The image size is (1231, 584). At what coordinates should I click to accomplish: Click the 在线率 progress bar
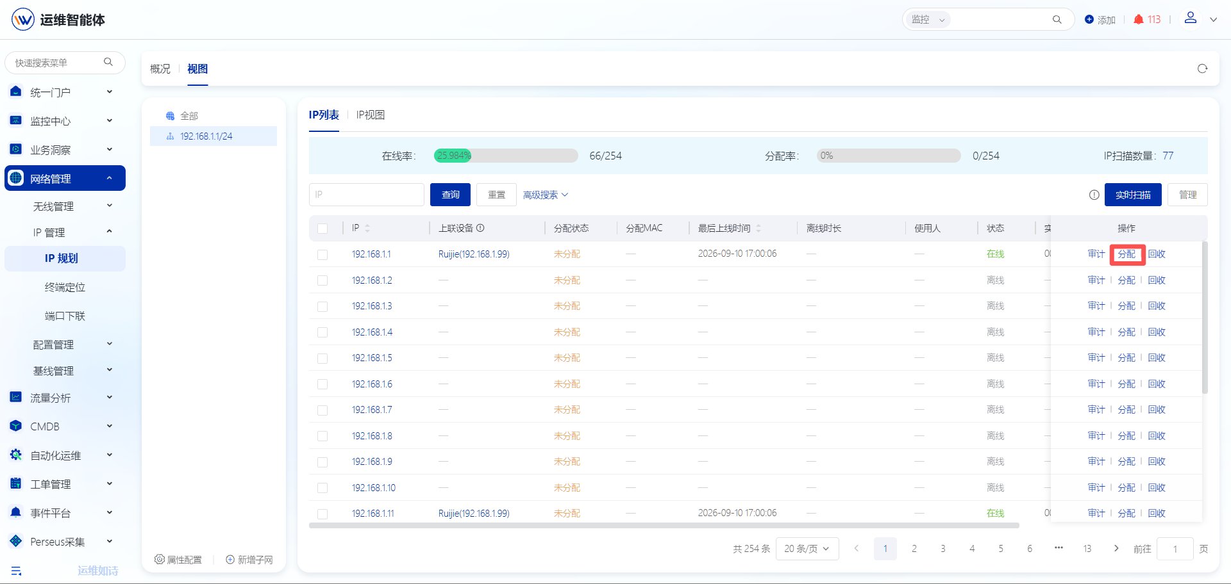[x=506, y=156]
